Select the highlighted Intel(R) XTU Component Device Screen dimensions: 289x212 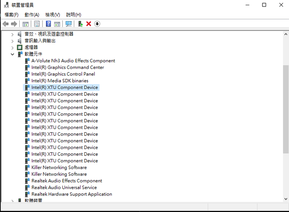(65, 87)
